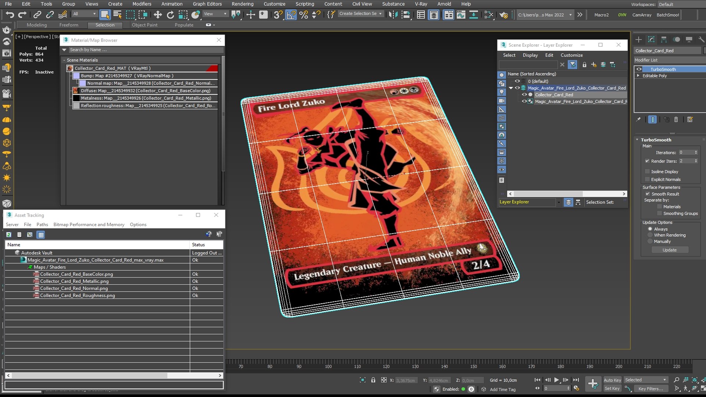Remove modifier from stack trash icon
Viewport: 706px width, 397px height.
click(676, 119)
